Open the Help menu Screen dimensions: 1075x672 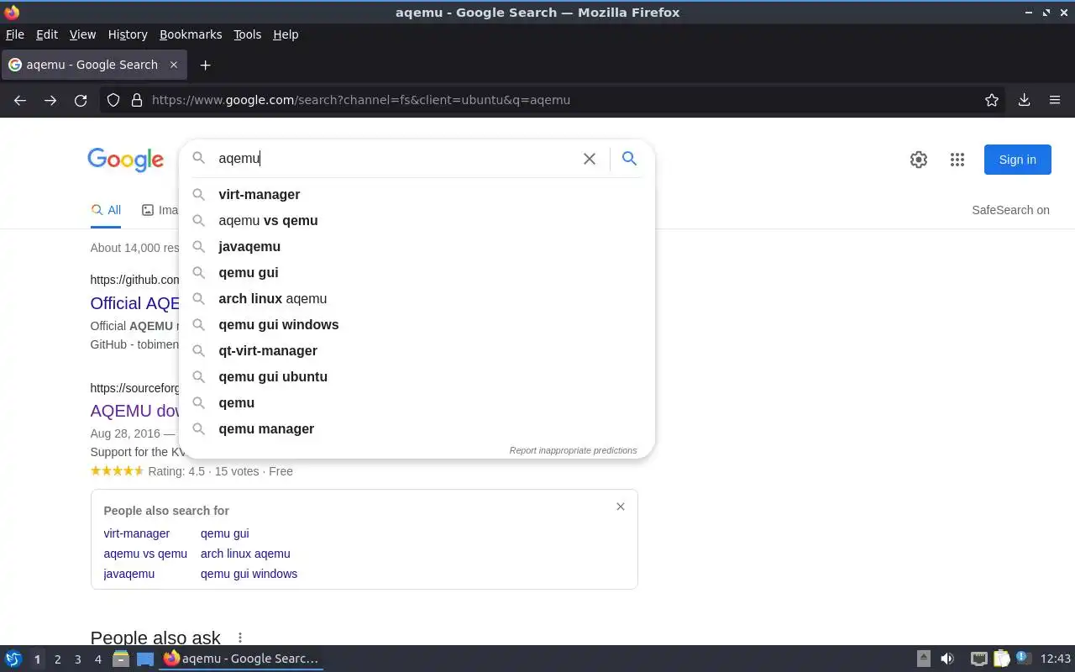pyautogui.click(x=286, y=34)
